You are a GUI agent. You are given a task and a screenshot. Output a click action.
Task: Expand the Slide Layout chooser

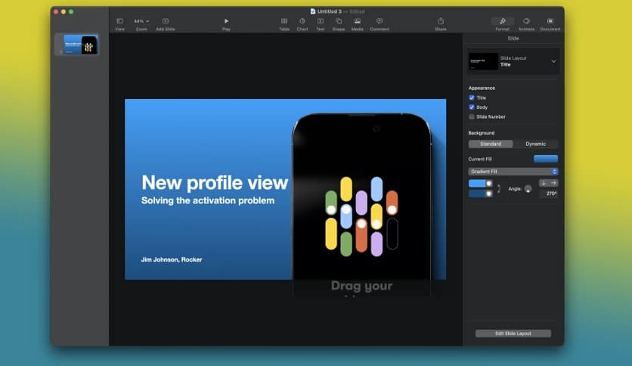[553, 61]
